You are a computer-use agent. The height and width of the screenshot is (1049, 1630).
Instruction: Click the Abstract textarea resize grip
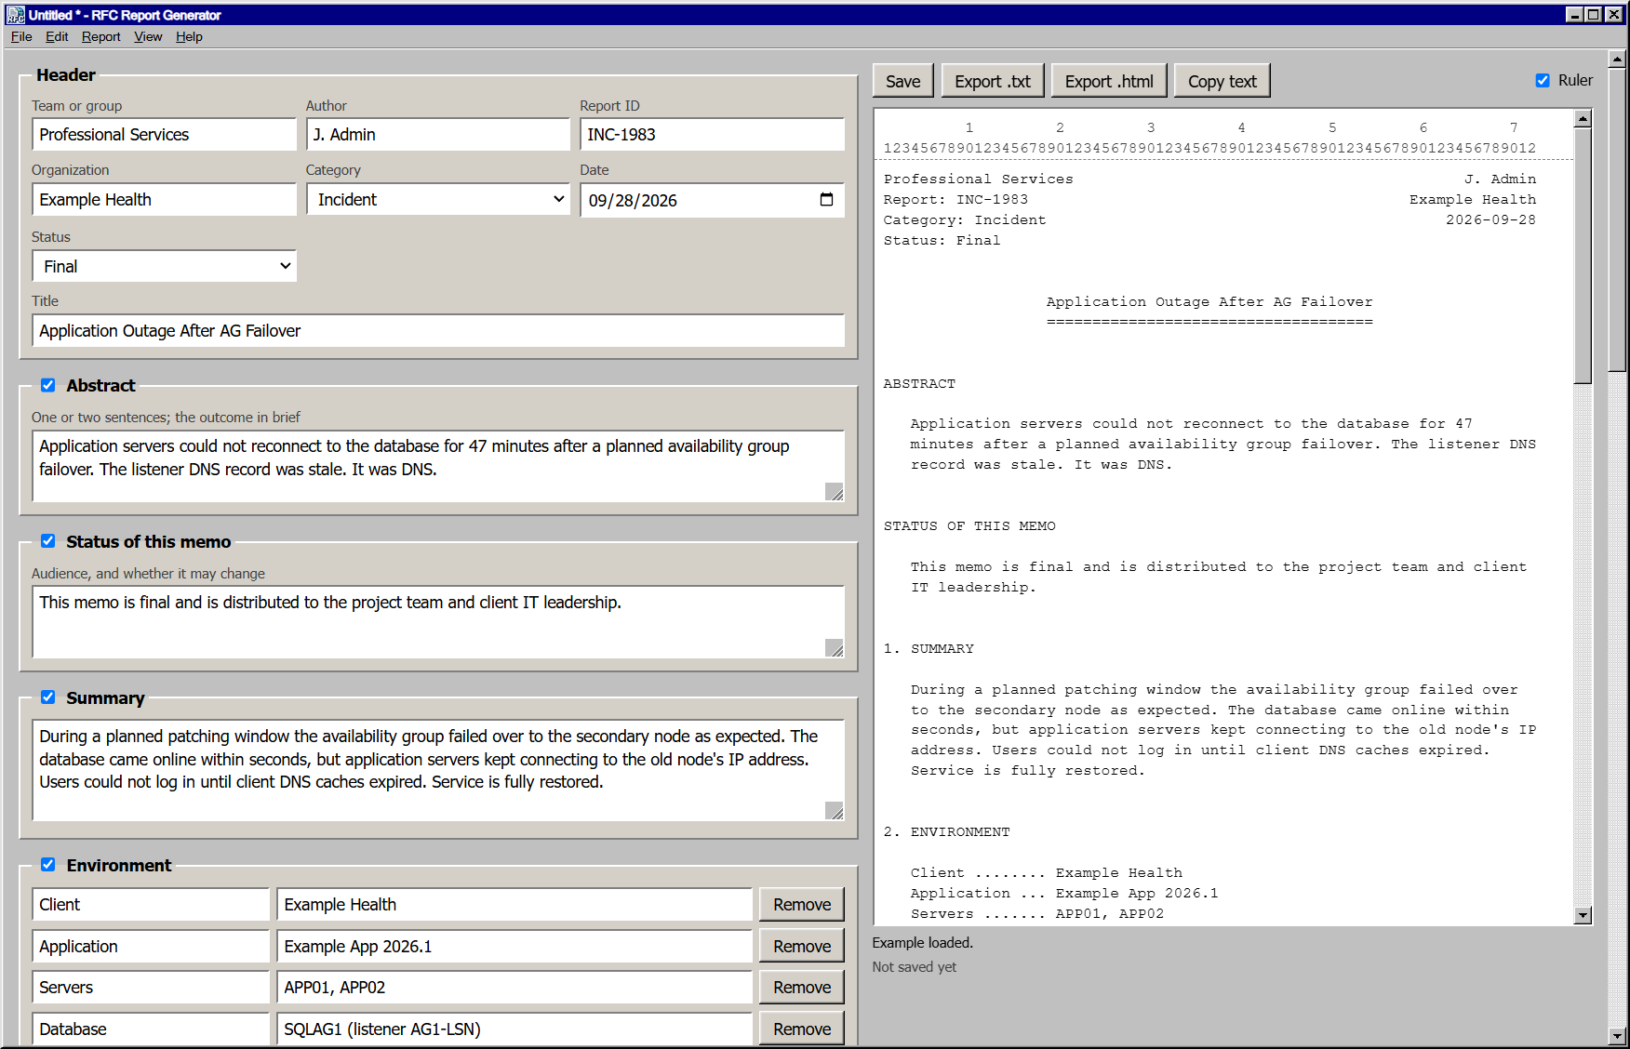(835, 492)
